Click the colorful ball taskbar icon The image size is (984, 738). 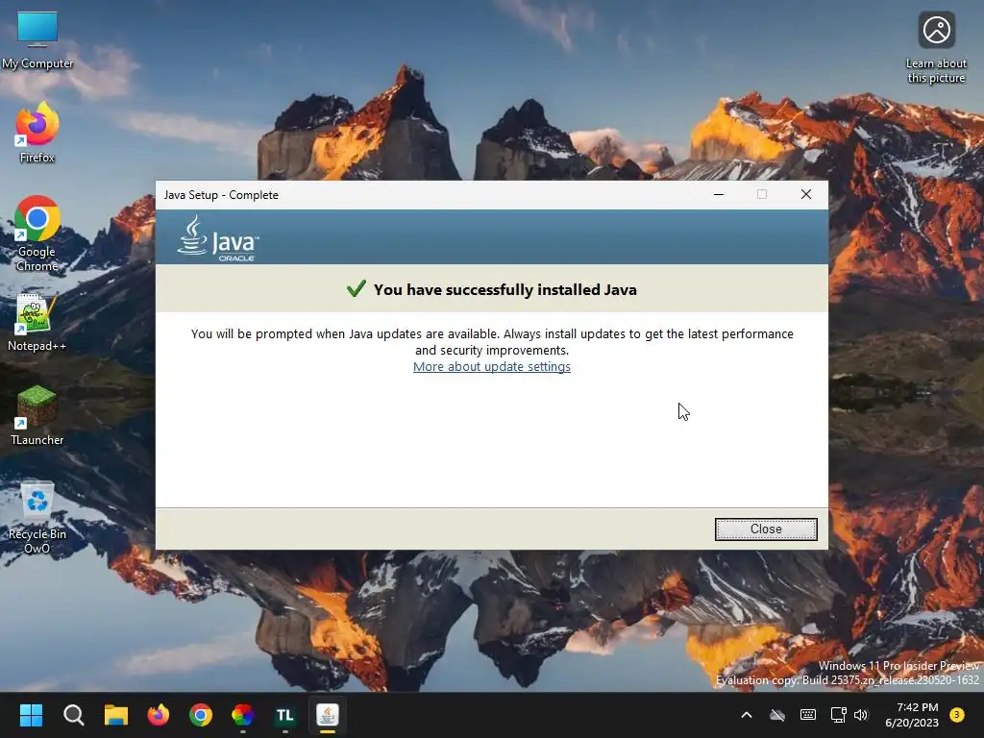tap(243, 715)
